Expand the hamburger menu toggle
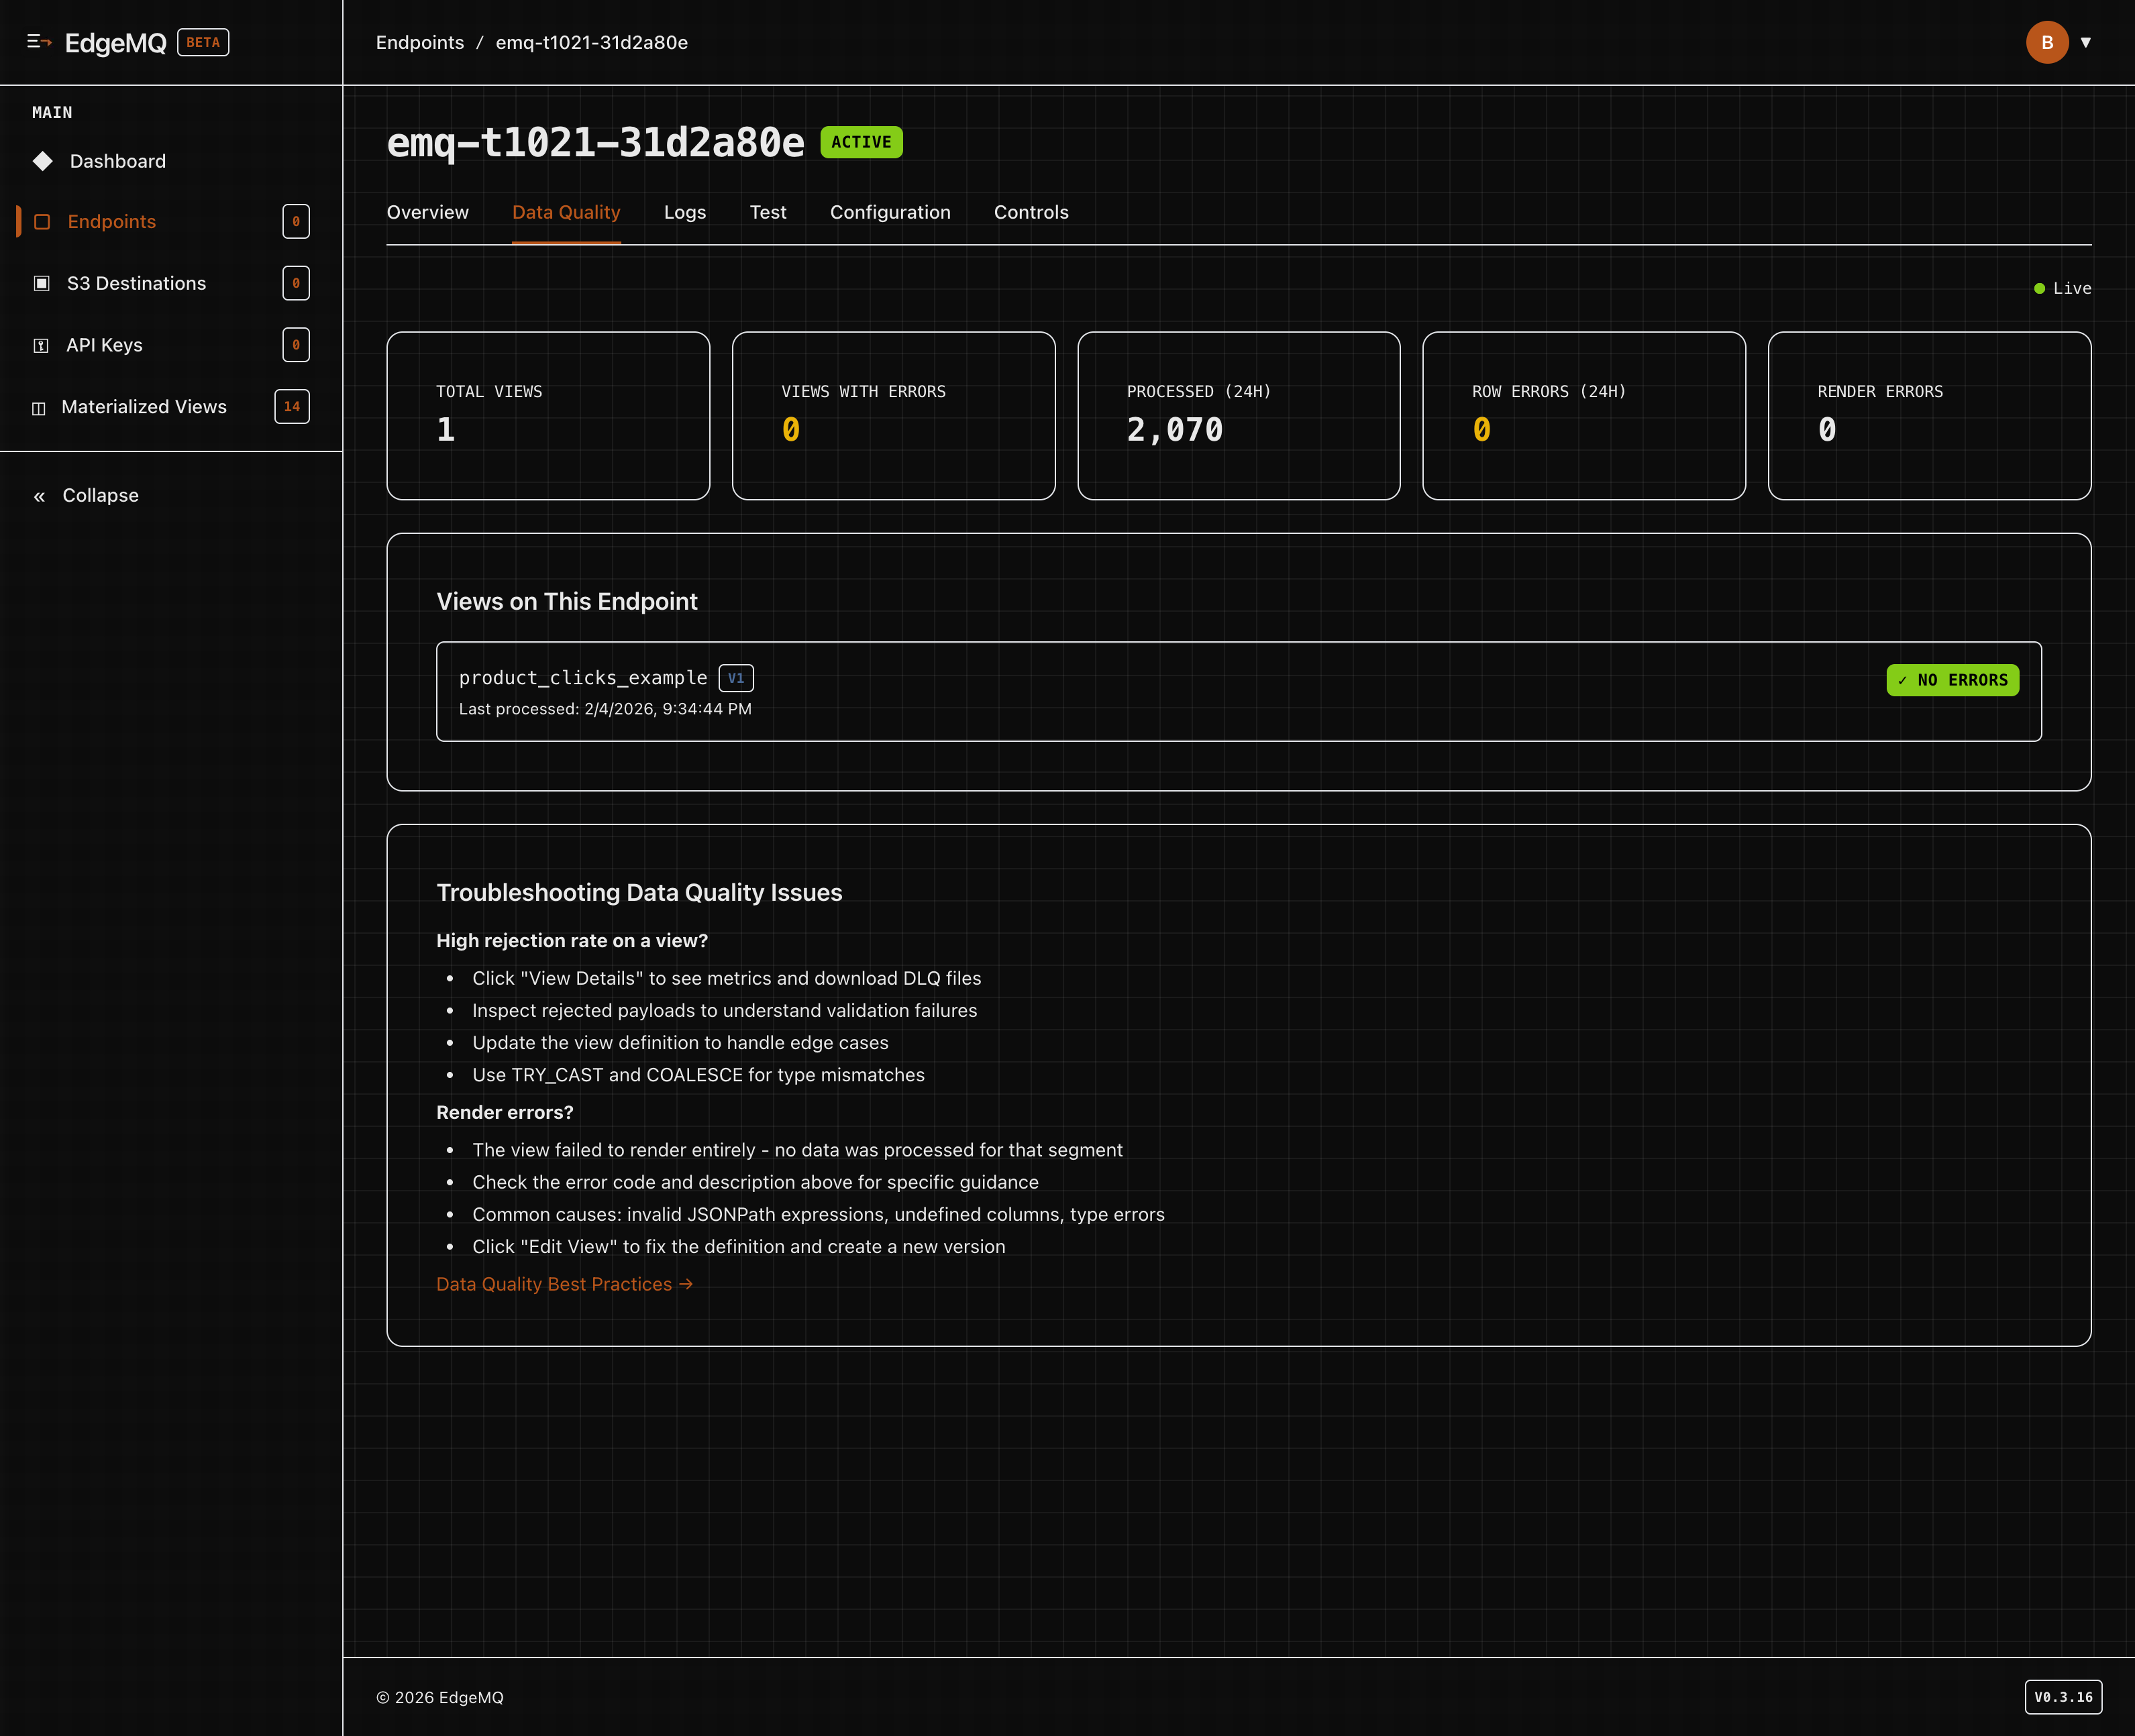This screenshot has width=2135, height=1736. tap(41, 42)
